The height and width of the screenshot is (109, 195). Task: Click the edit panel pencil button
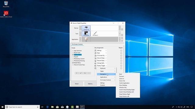point(81,73)
